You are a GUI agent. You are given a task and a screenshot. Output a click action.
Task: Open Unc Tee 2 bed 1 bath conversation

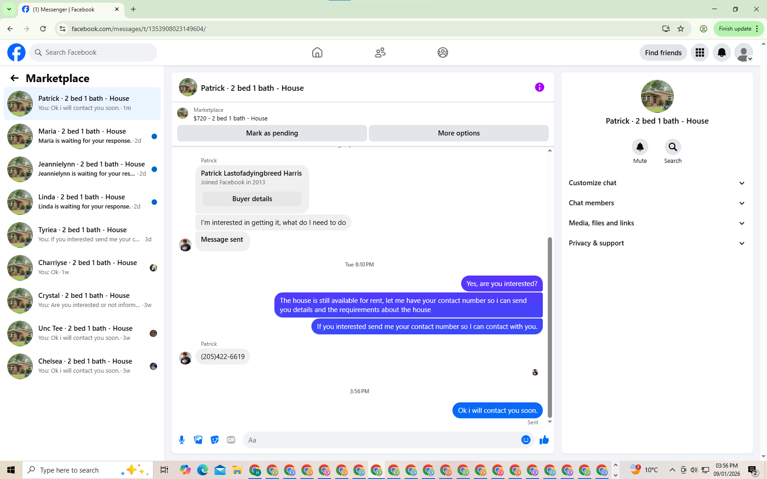tap(82, 333)
